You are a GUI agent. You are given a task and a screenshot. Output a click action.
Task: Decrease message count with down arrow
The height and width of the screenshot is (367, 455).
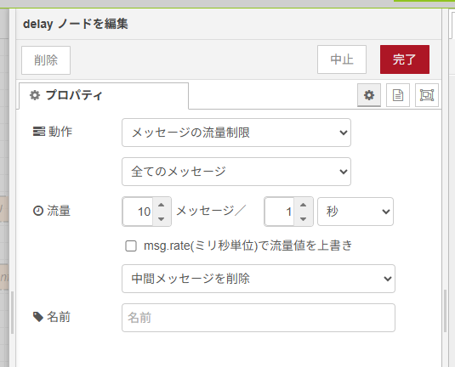click(x=162, y=219)
